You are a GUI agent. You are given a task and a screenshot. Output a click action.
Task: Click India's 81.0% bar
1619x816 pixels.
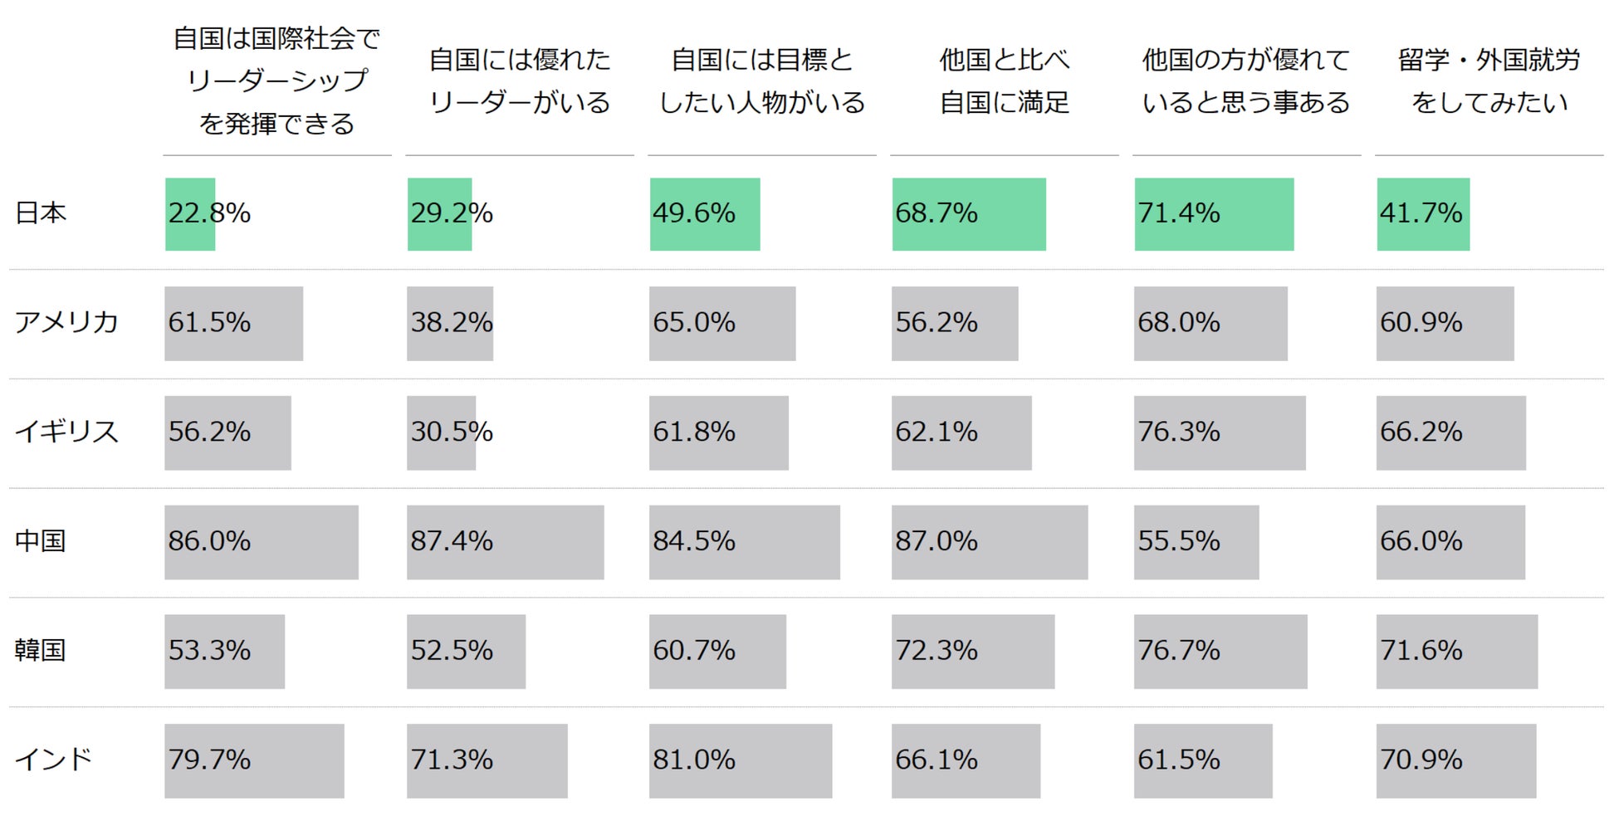[741, 761]
